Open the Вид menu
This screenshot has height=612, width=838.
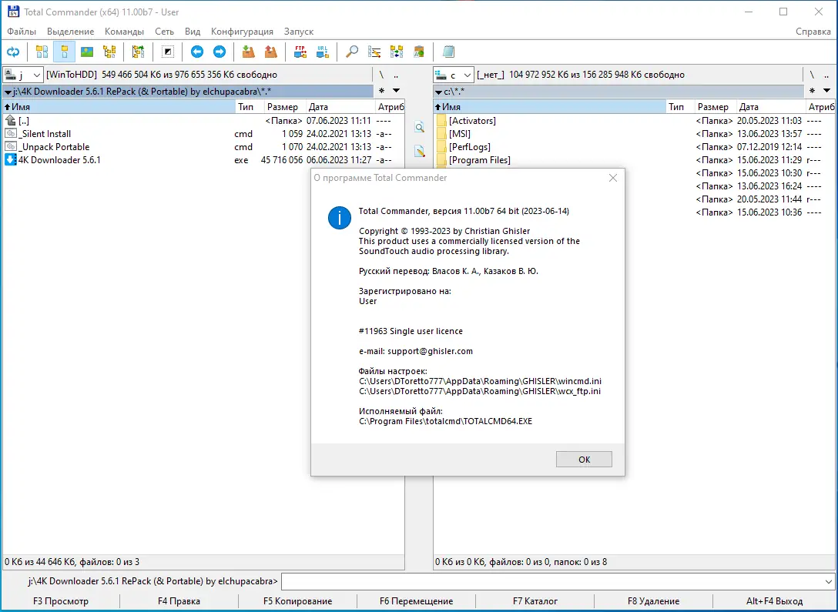click(x=193, y=32)
